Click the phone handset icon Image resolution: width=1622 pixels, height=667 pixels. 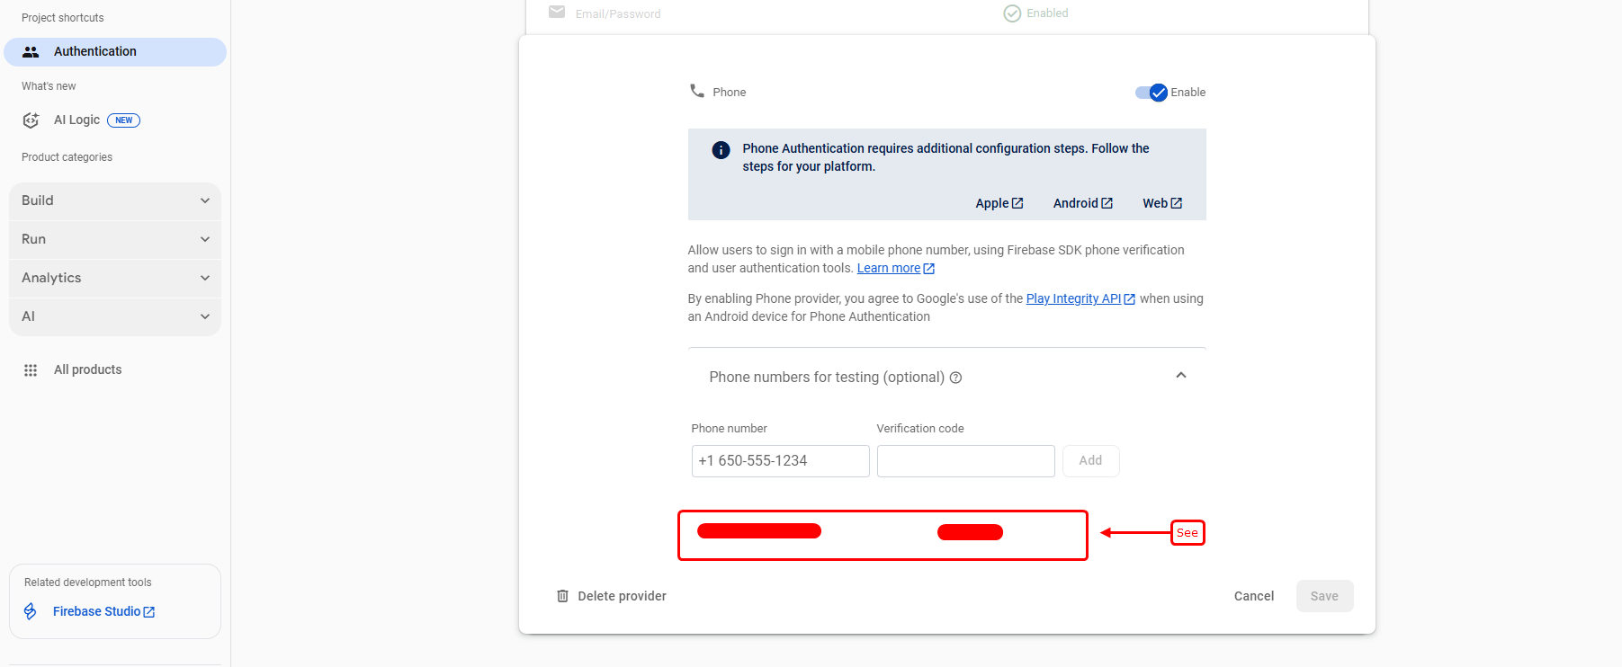coord(697,91)
